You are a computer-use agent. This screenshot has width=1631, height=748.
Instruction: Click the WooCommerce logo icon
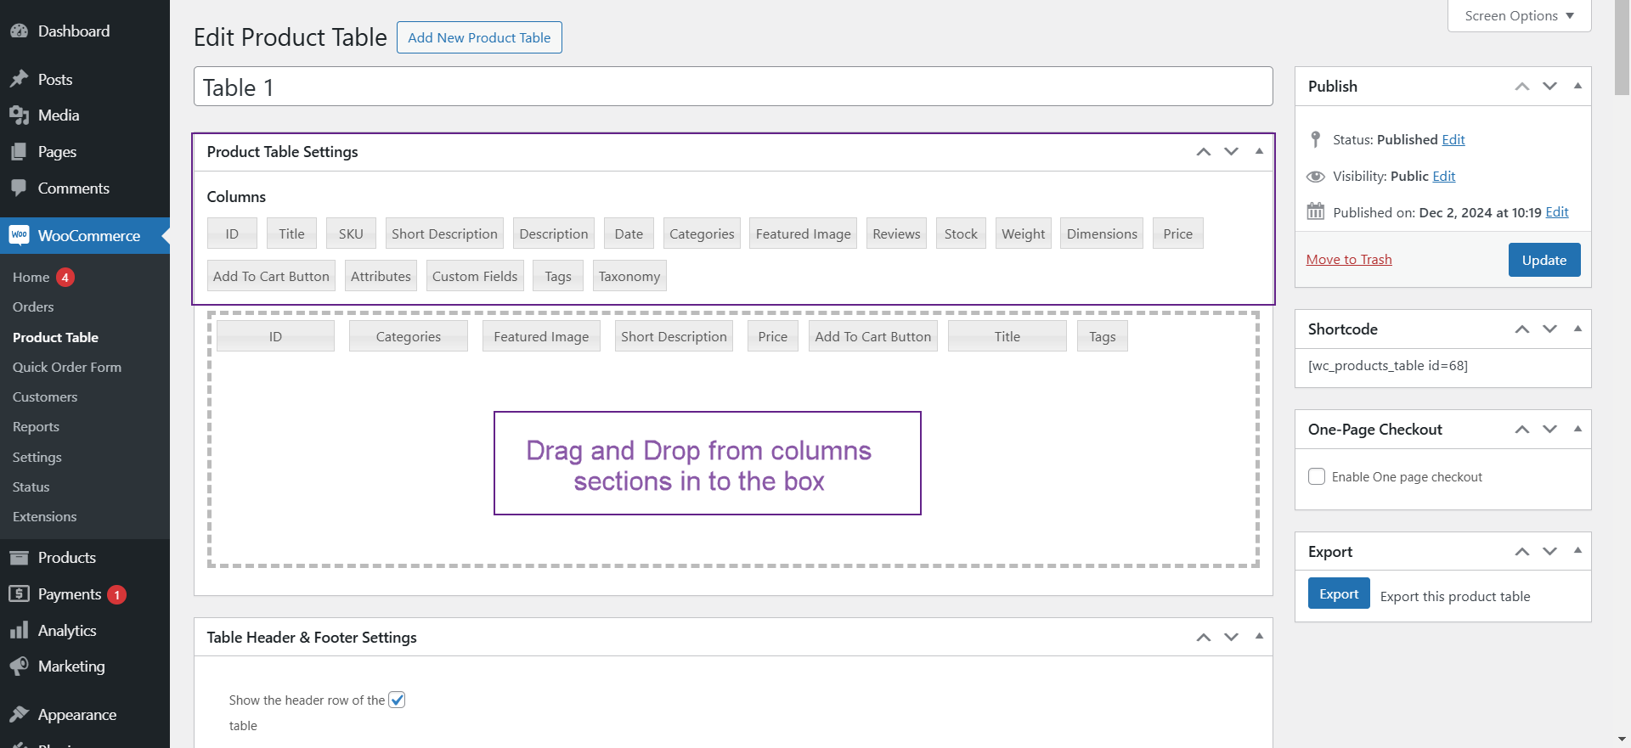(19, 235)
